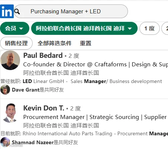
Task: Click Shamnad Nazeer's small avatar
Action: click(5, 142)
